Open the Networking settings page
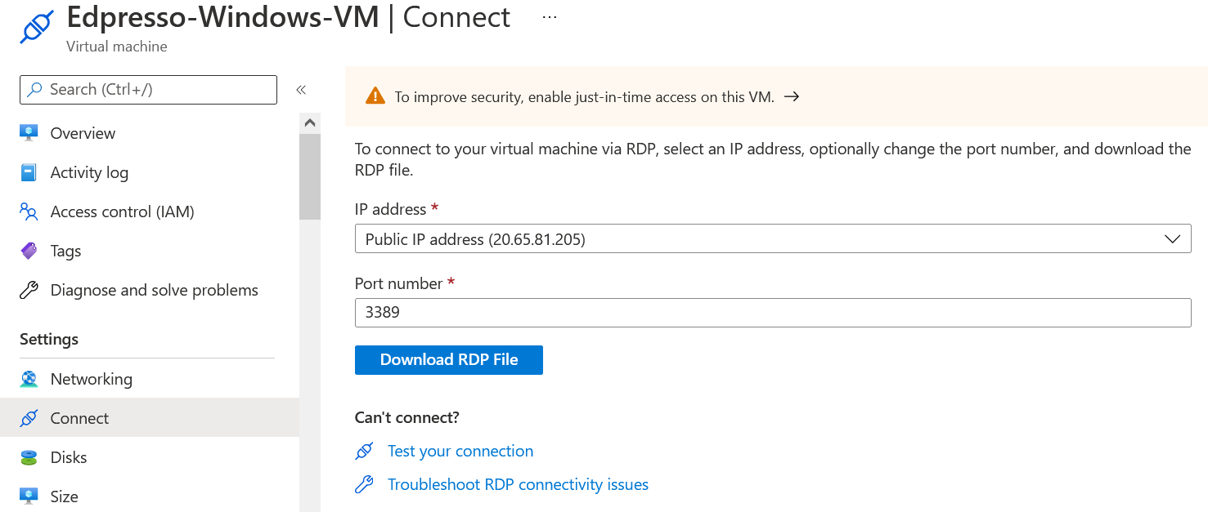The height and width of the screenshot is (512, 1208). 91,379
